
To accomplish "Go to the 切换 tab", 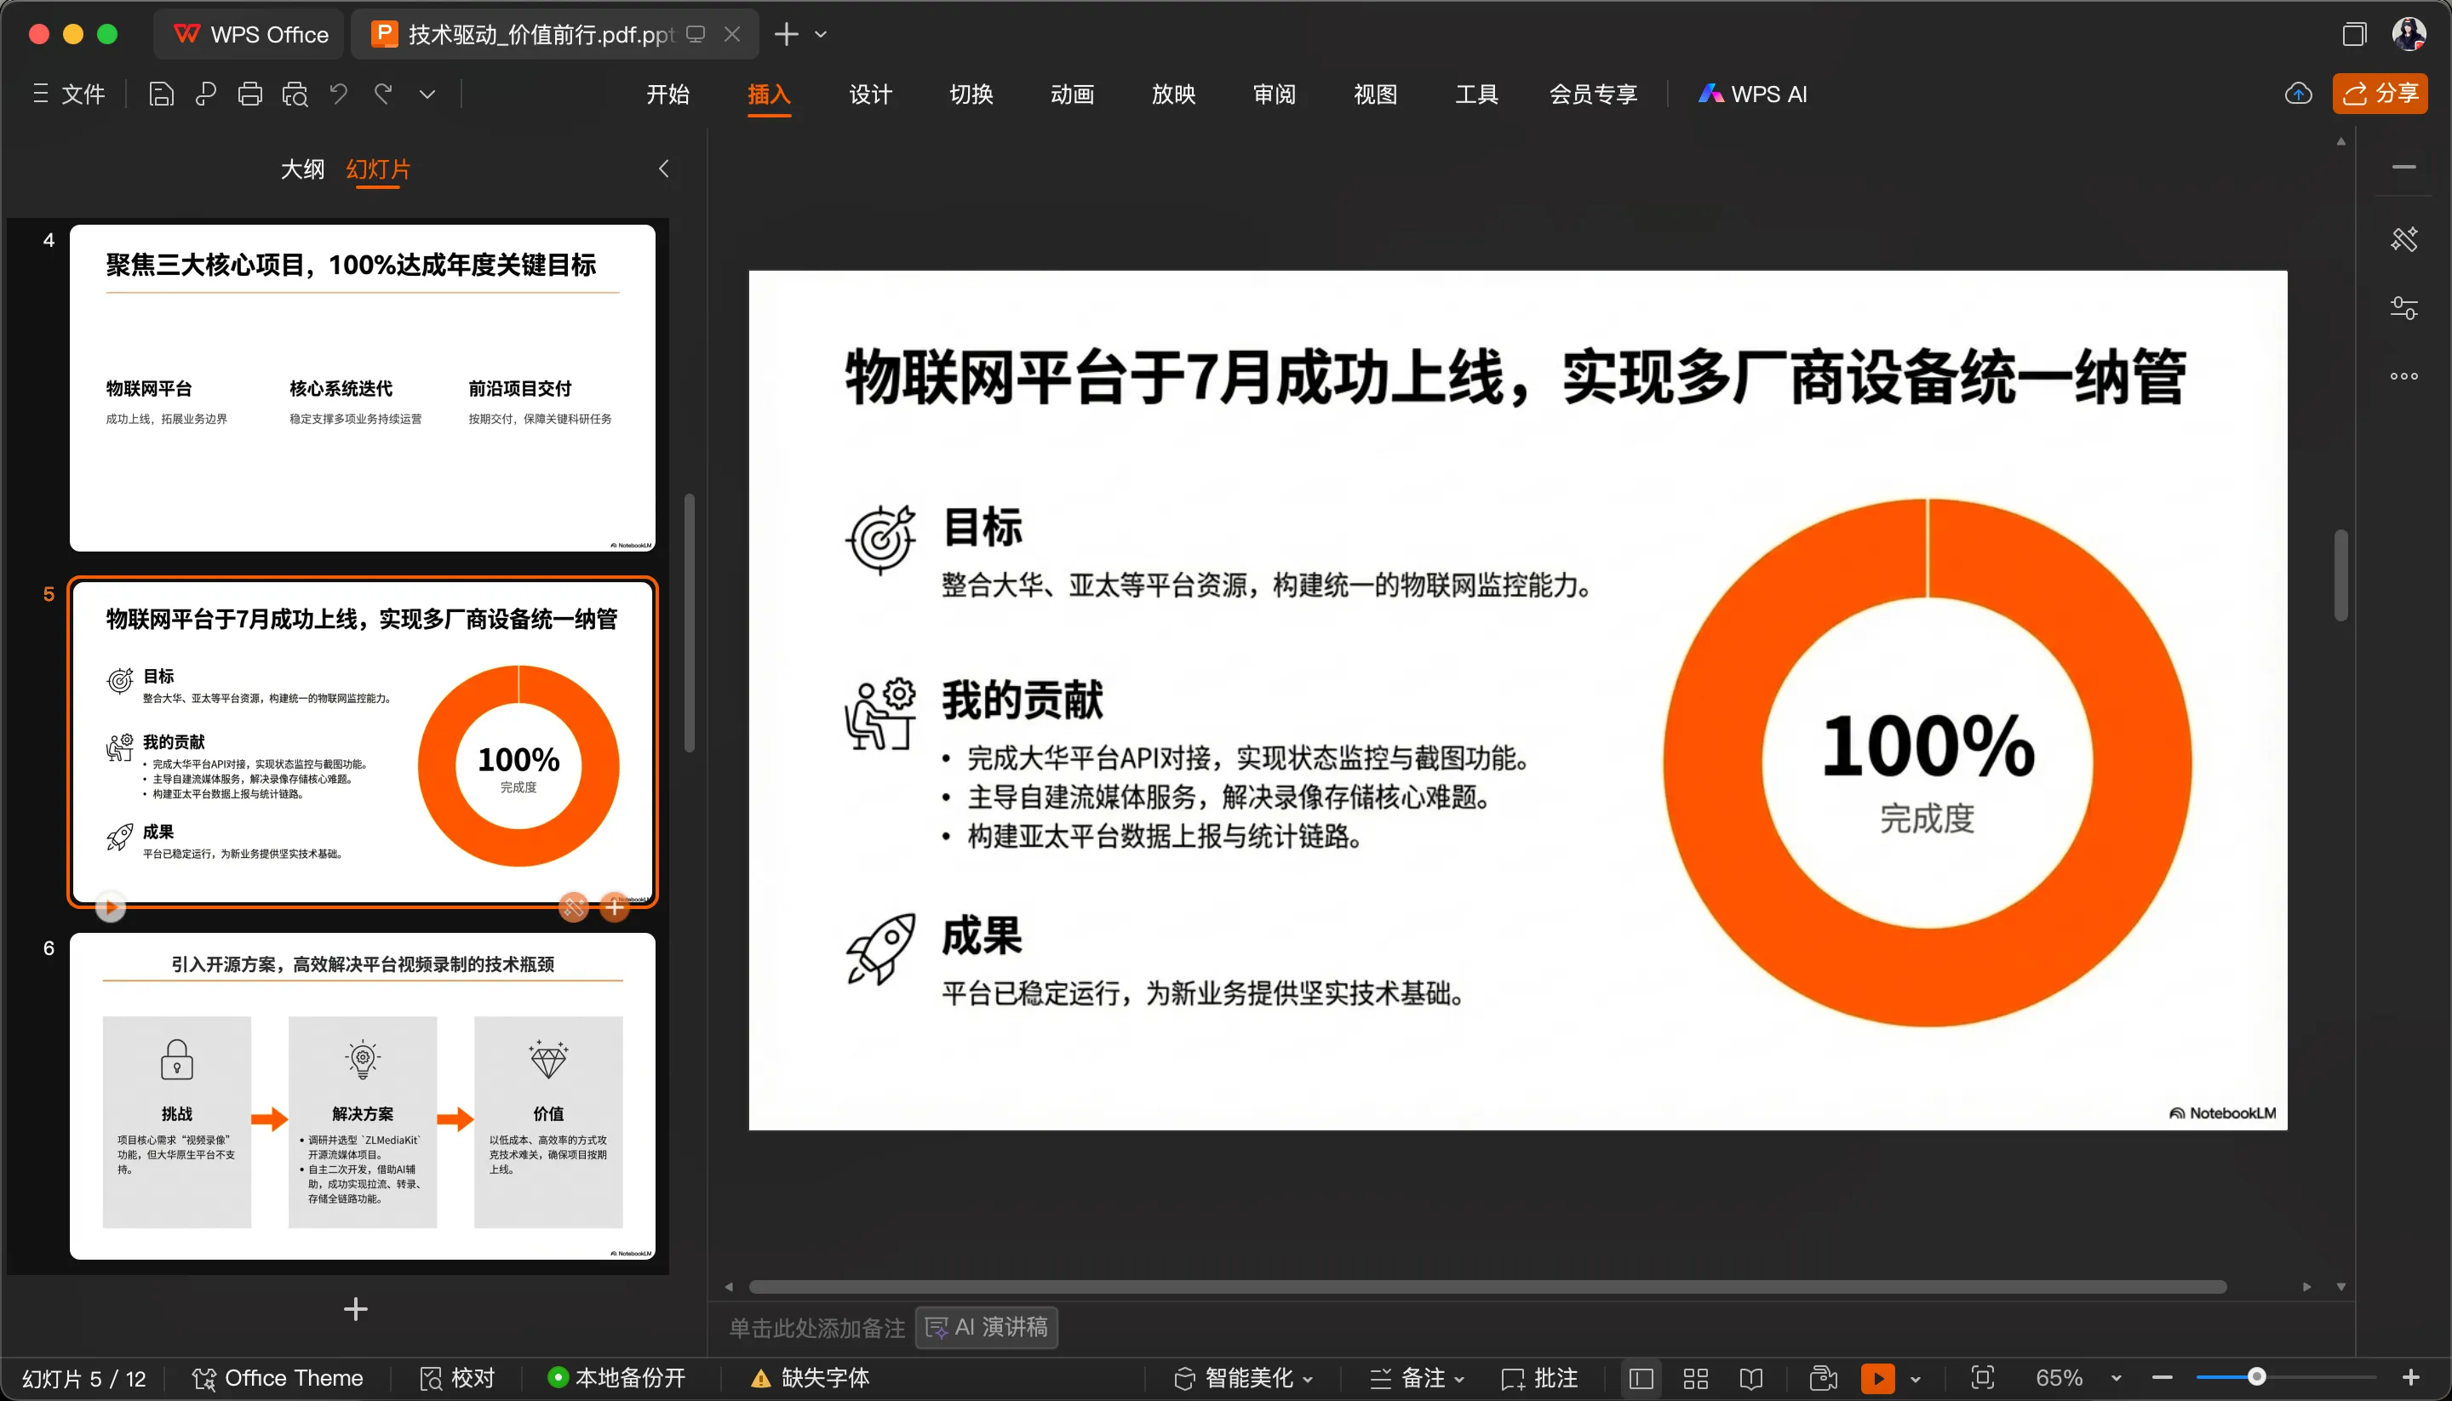I will click(x=971, y=94).
